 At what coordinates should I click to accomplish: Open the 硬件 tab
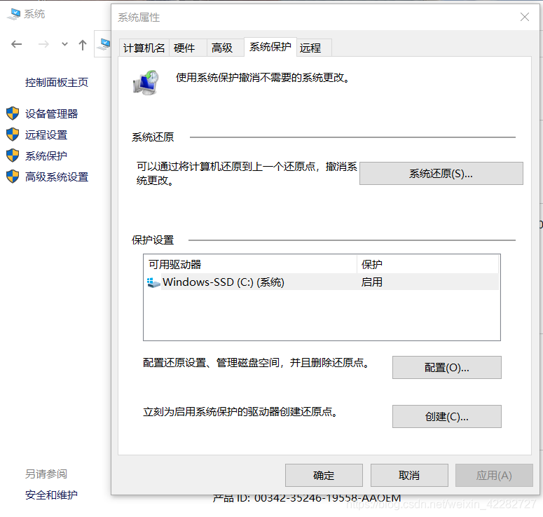(188, 48)
